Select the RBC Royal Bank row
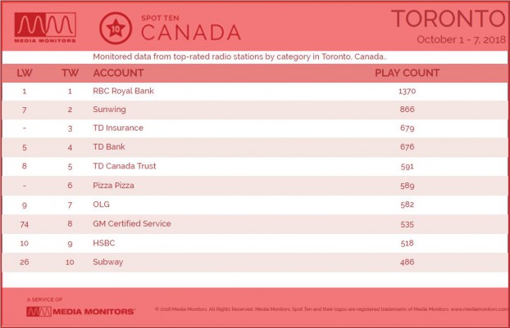This screenshot has height=328, width=510. coord(255,91)
